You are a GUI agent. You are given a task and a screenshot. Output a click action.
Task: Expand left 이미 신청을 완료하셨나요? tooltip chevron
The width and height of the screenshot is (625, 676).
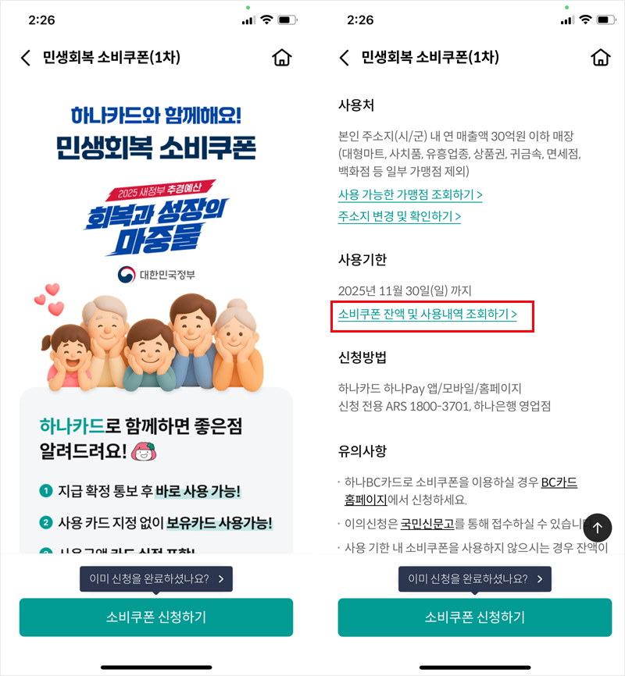pos(221,579)
